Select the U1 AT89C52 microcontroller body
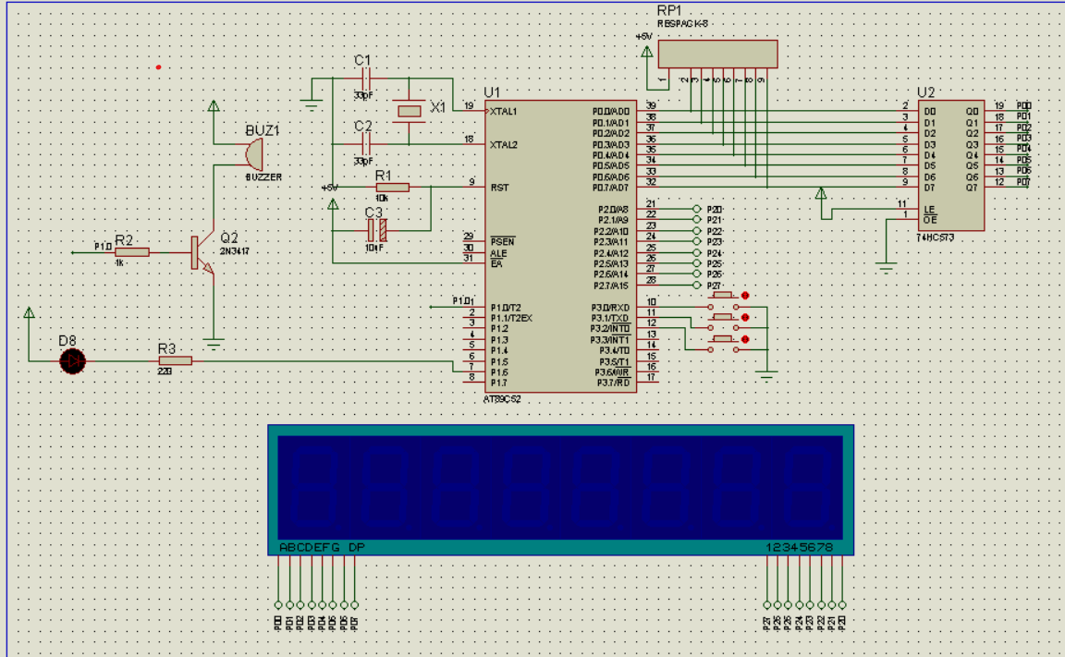The height and width of the screenshot is (657, 1065). pos(560,247)
